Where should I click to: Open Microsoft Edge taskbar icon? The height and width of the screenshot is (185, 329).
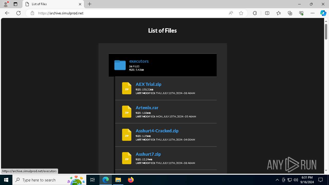pyautogui.click(x=106, y=180)
